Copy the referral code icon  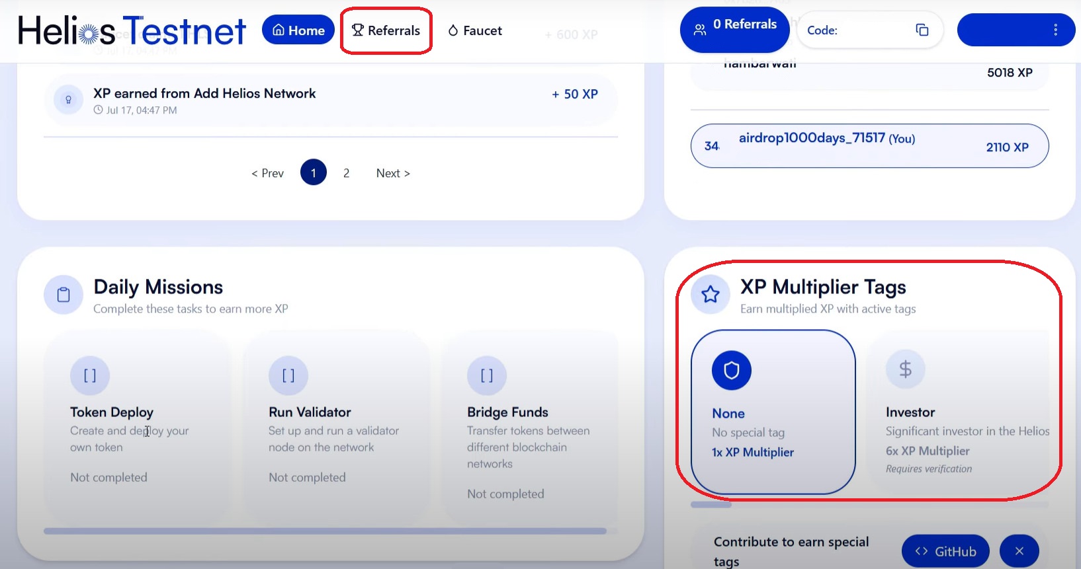pos(922,30)
